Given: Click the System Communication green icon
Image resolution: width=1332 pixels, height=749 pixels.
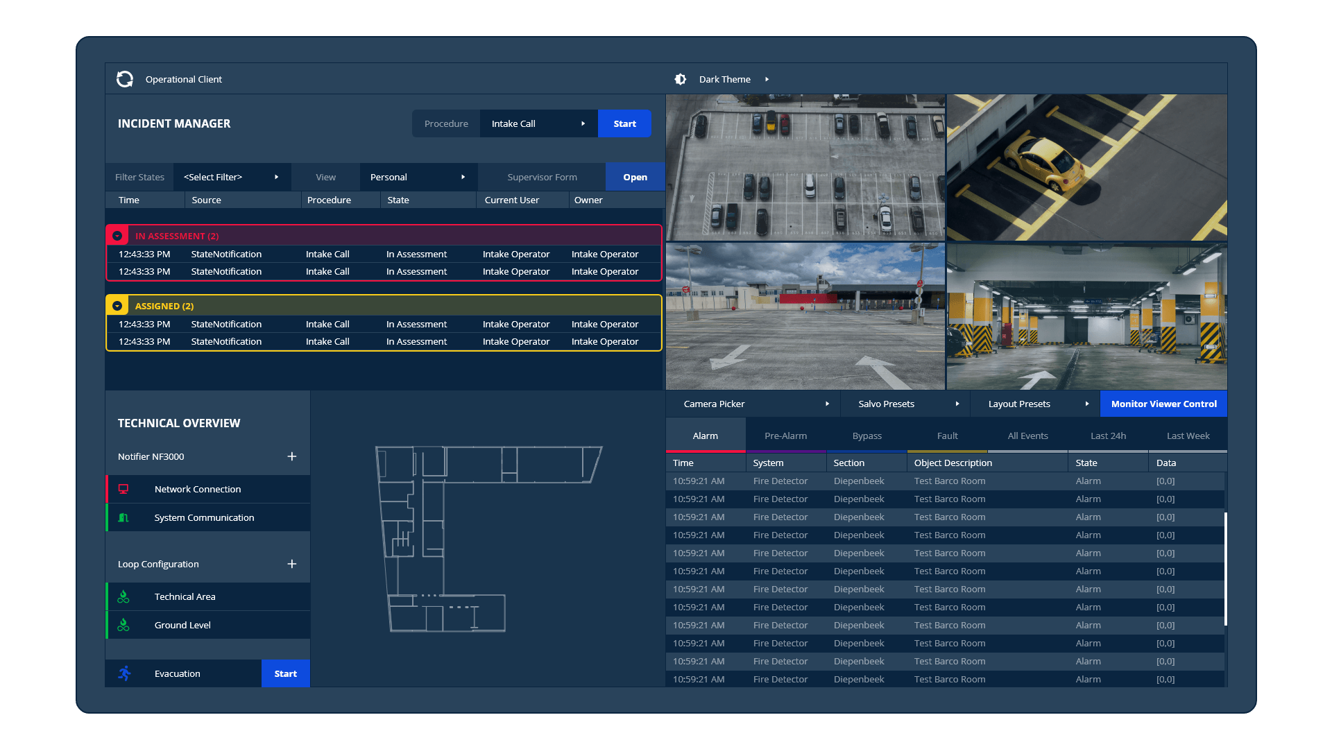Looking at the screenshot, I should [123, 517].
